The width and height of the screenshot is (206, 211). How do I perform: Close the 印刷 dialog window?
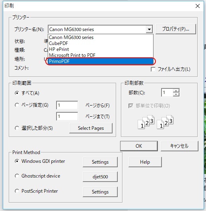tap(198, 6)
